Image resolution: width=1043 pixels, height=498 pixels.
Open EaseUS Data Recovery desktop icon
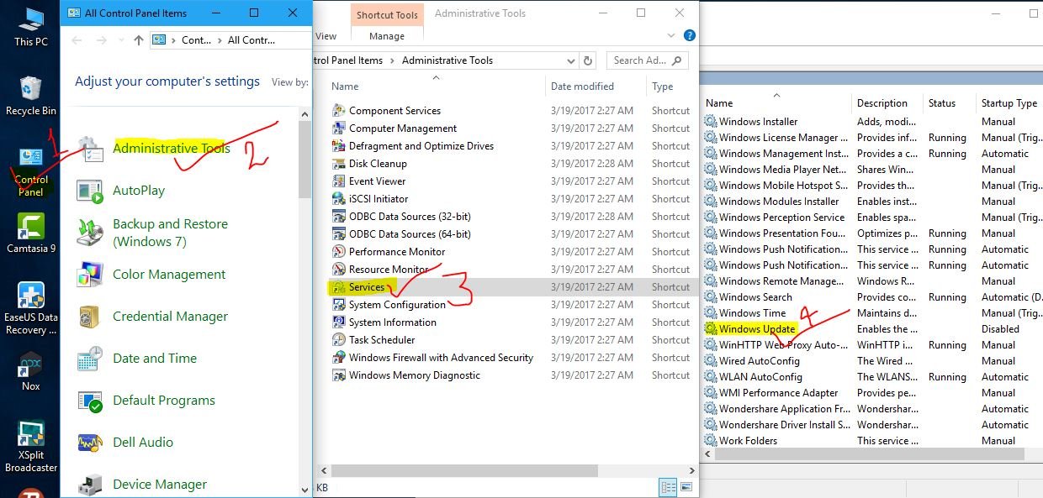(31, 308)
